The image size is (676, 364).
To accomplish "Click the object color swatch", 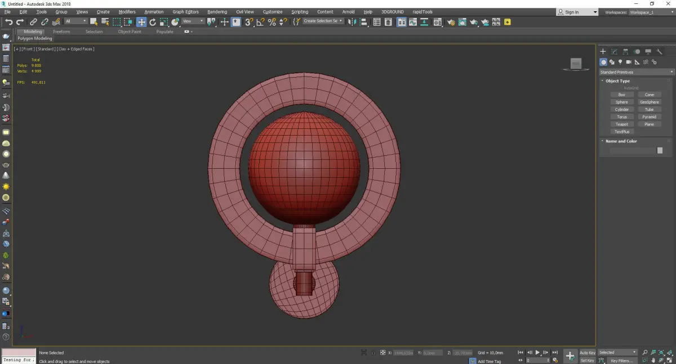I will coord(660,151).
